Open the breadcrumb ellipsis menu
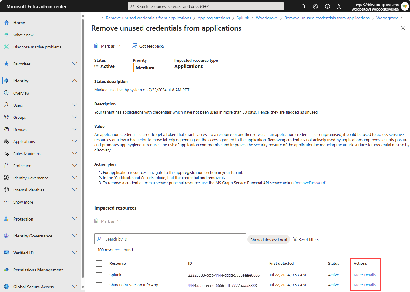 coord(95,18)
